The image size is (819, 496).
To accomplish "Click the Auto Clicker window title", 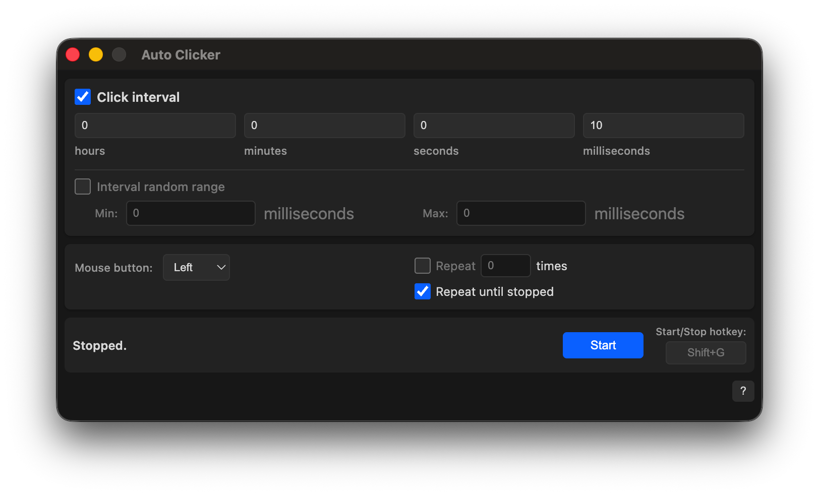I will pyautogui.click(x=181, y=55).
